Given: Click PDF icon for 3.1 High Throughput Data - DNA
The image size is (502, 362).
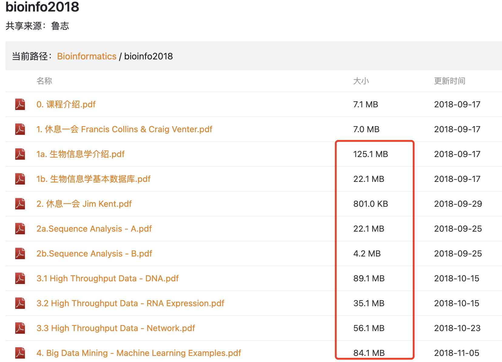Looking at the screenshot, I should [x=20, y=278].
